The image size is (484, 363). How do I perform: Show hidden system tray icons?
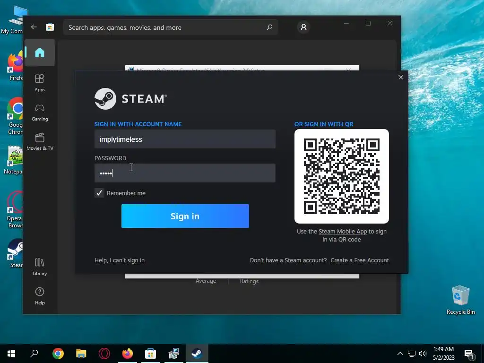click(x=400, y=354)
